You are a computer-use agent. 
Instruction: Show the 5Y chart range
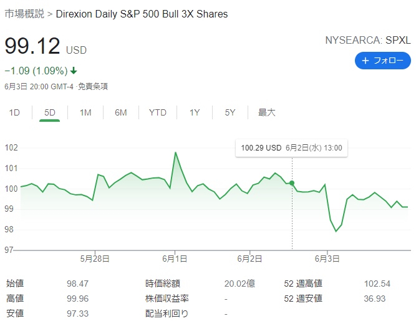pos(230,112)
